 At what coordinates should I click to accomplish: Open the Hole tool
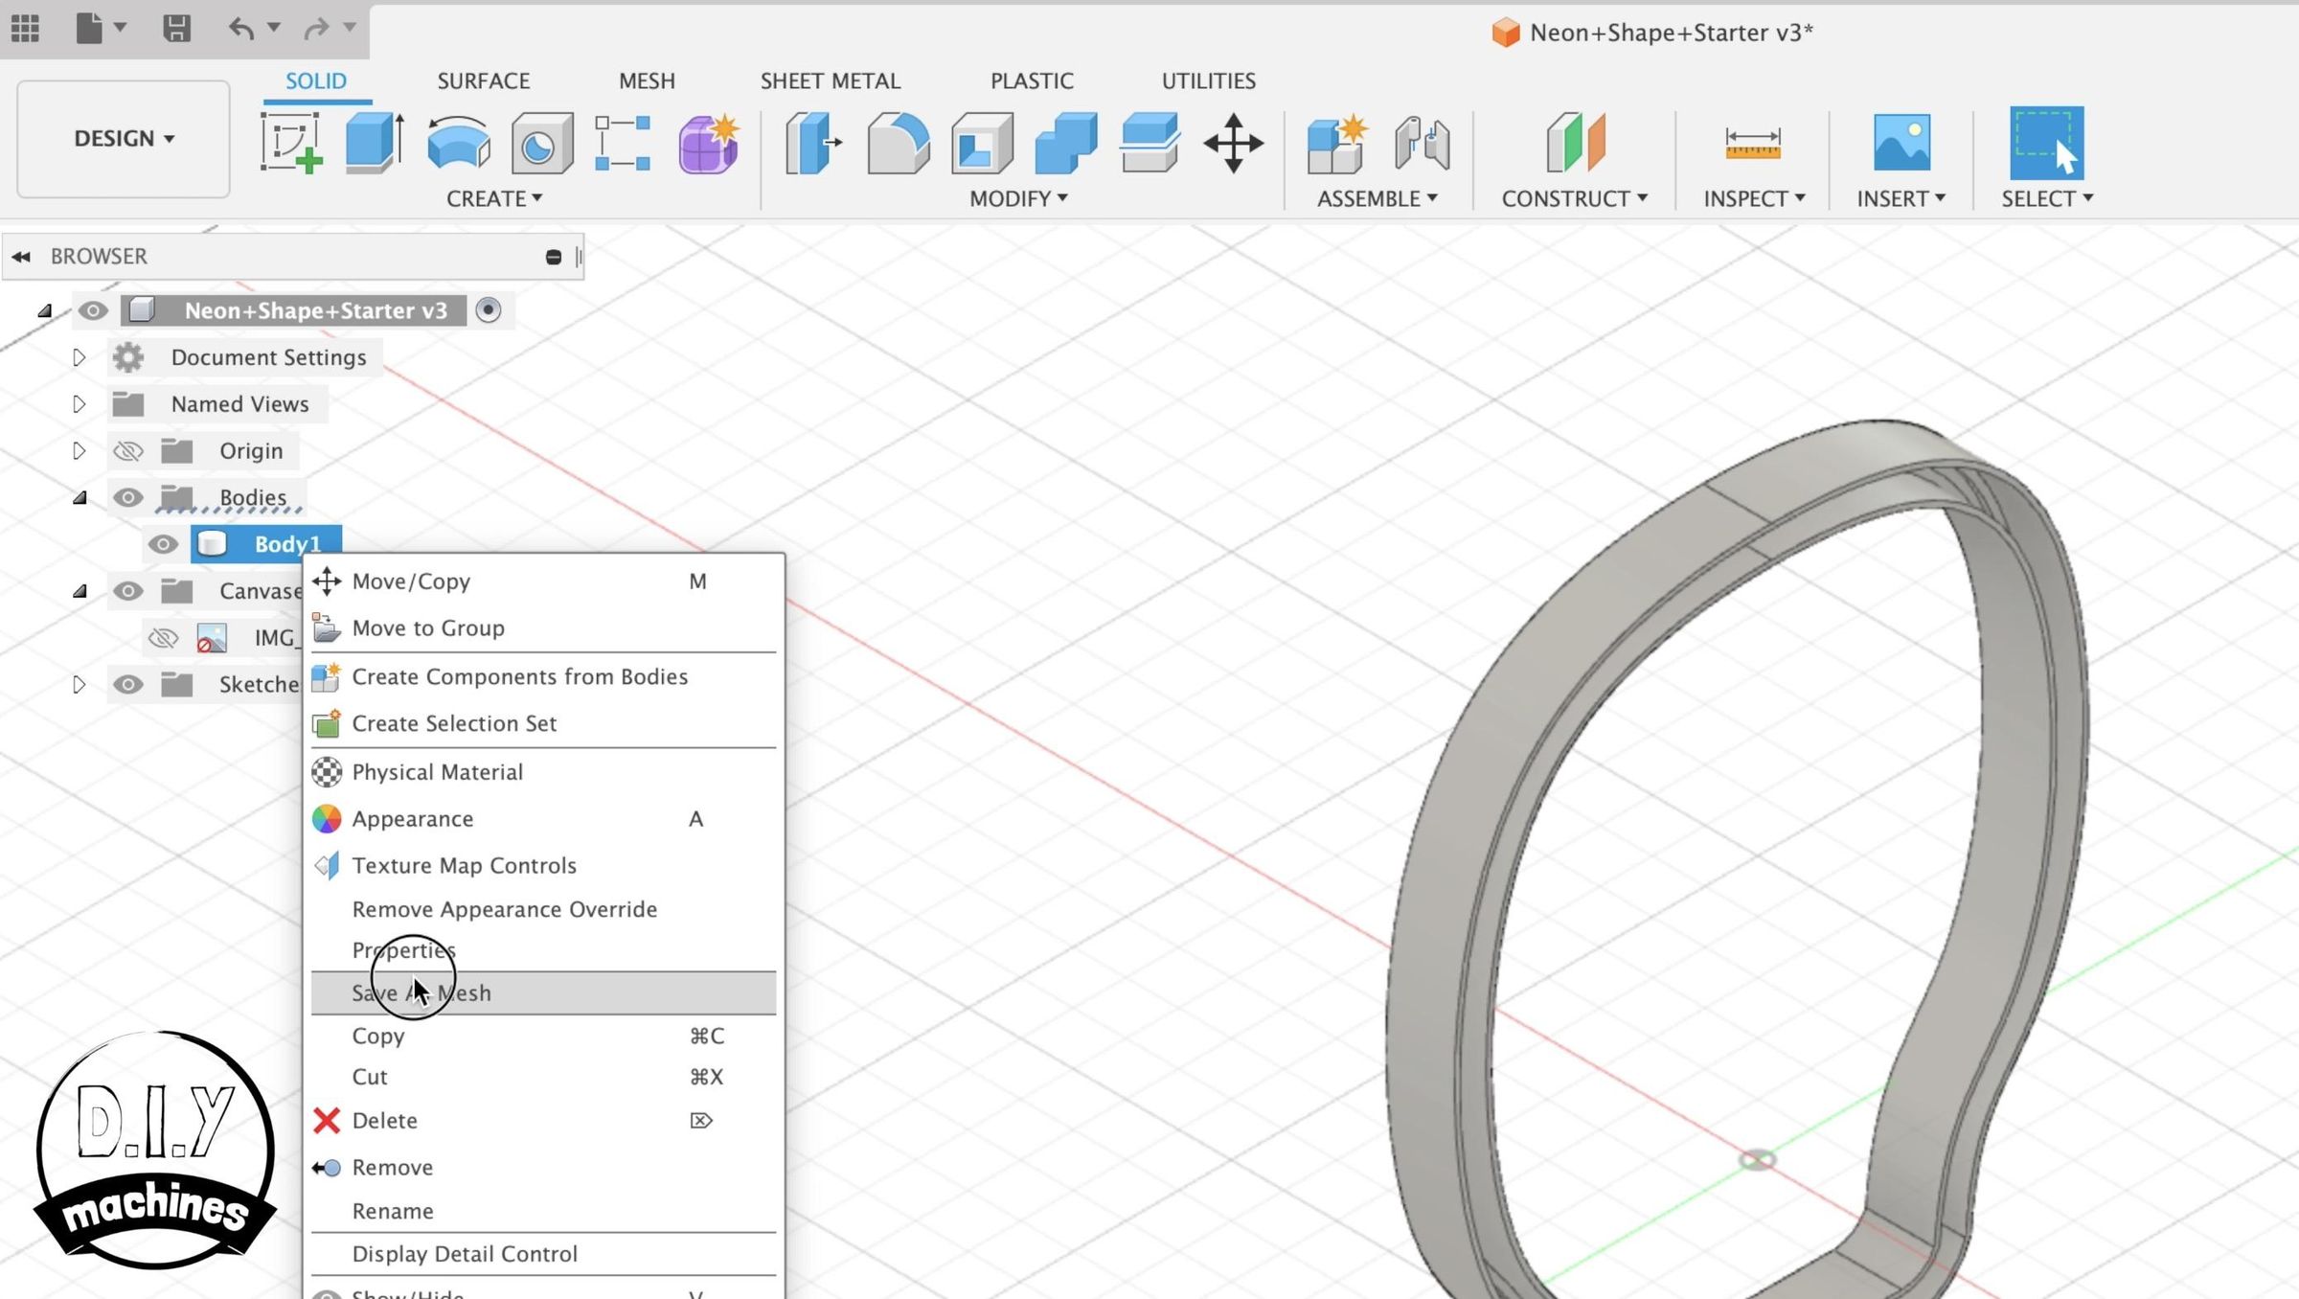pos(541,144)
